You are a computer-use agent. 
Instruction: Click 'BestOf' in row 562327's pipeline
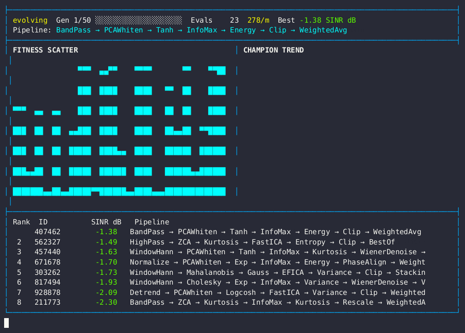point(382,242)
